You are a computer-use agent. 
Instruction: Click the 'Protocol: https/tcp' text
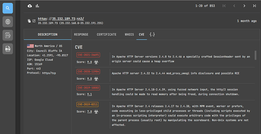[x=42, y=73]
